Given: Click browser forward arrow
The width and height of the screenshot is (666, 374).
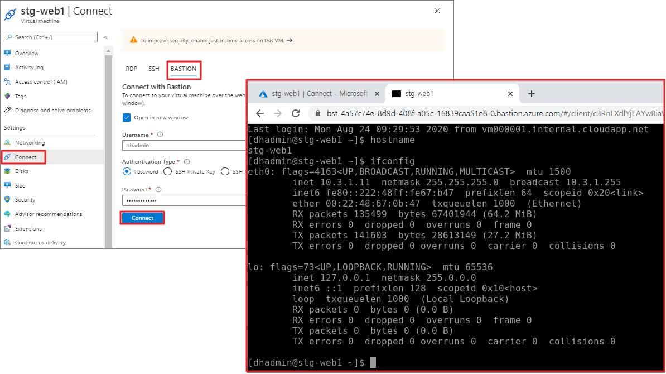Looking at the screenshot, I should pyautogui.click(x=278, y=113).
